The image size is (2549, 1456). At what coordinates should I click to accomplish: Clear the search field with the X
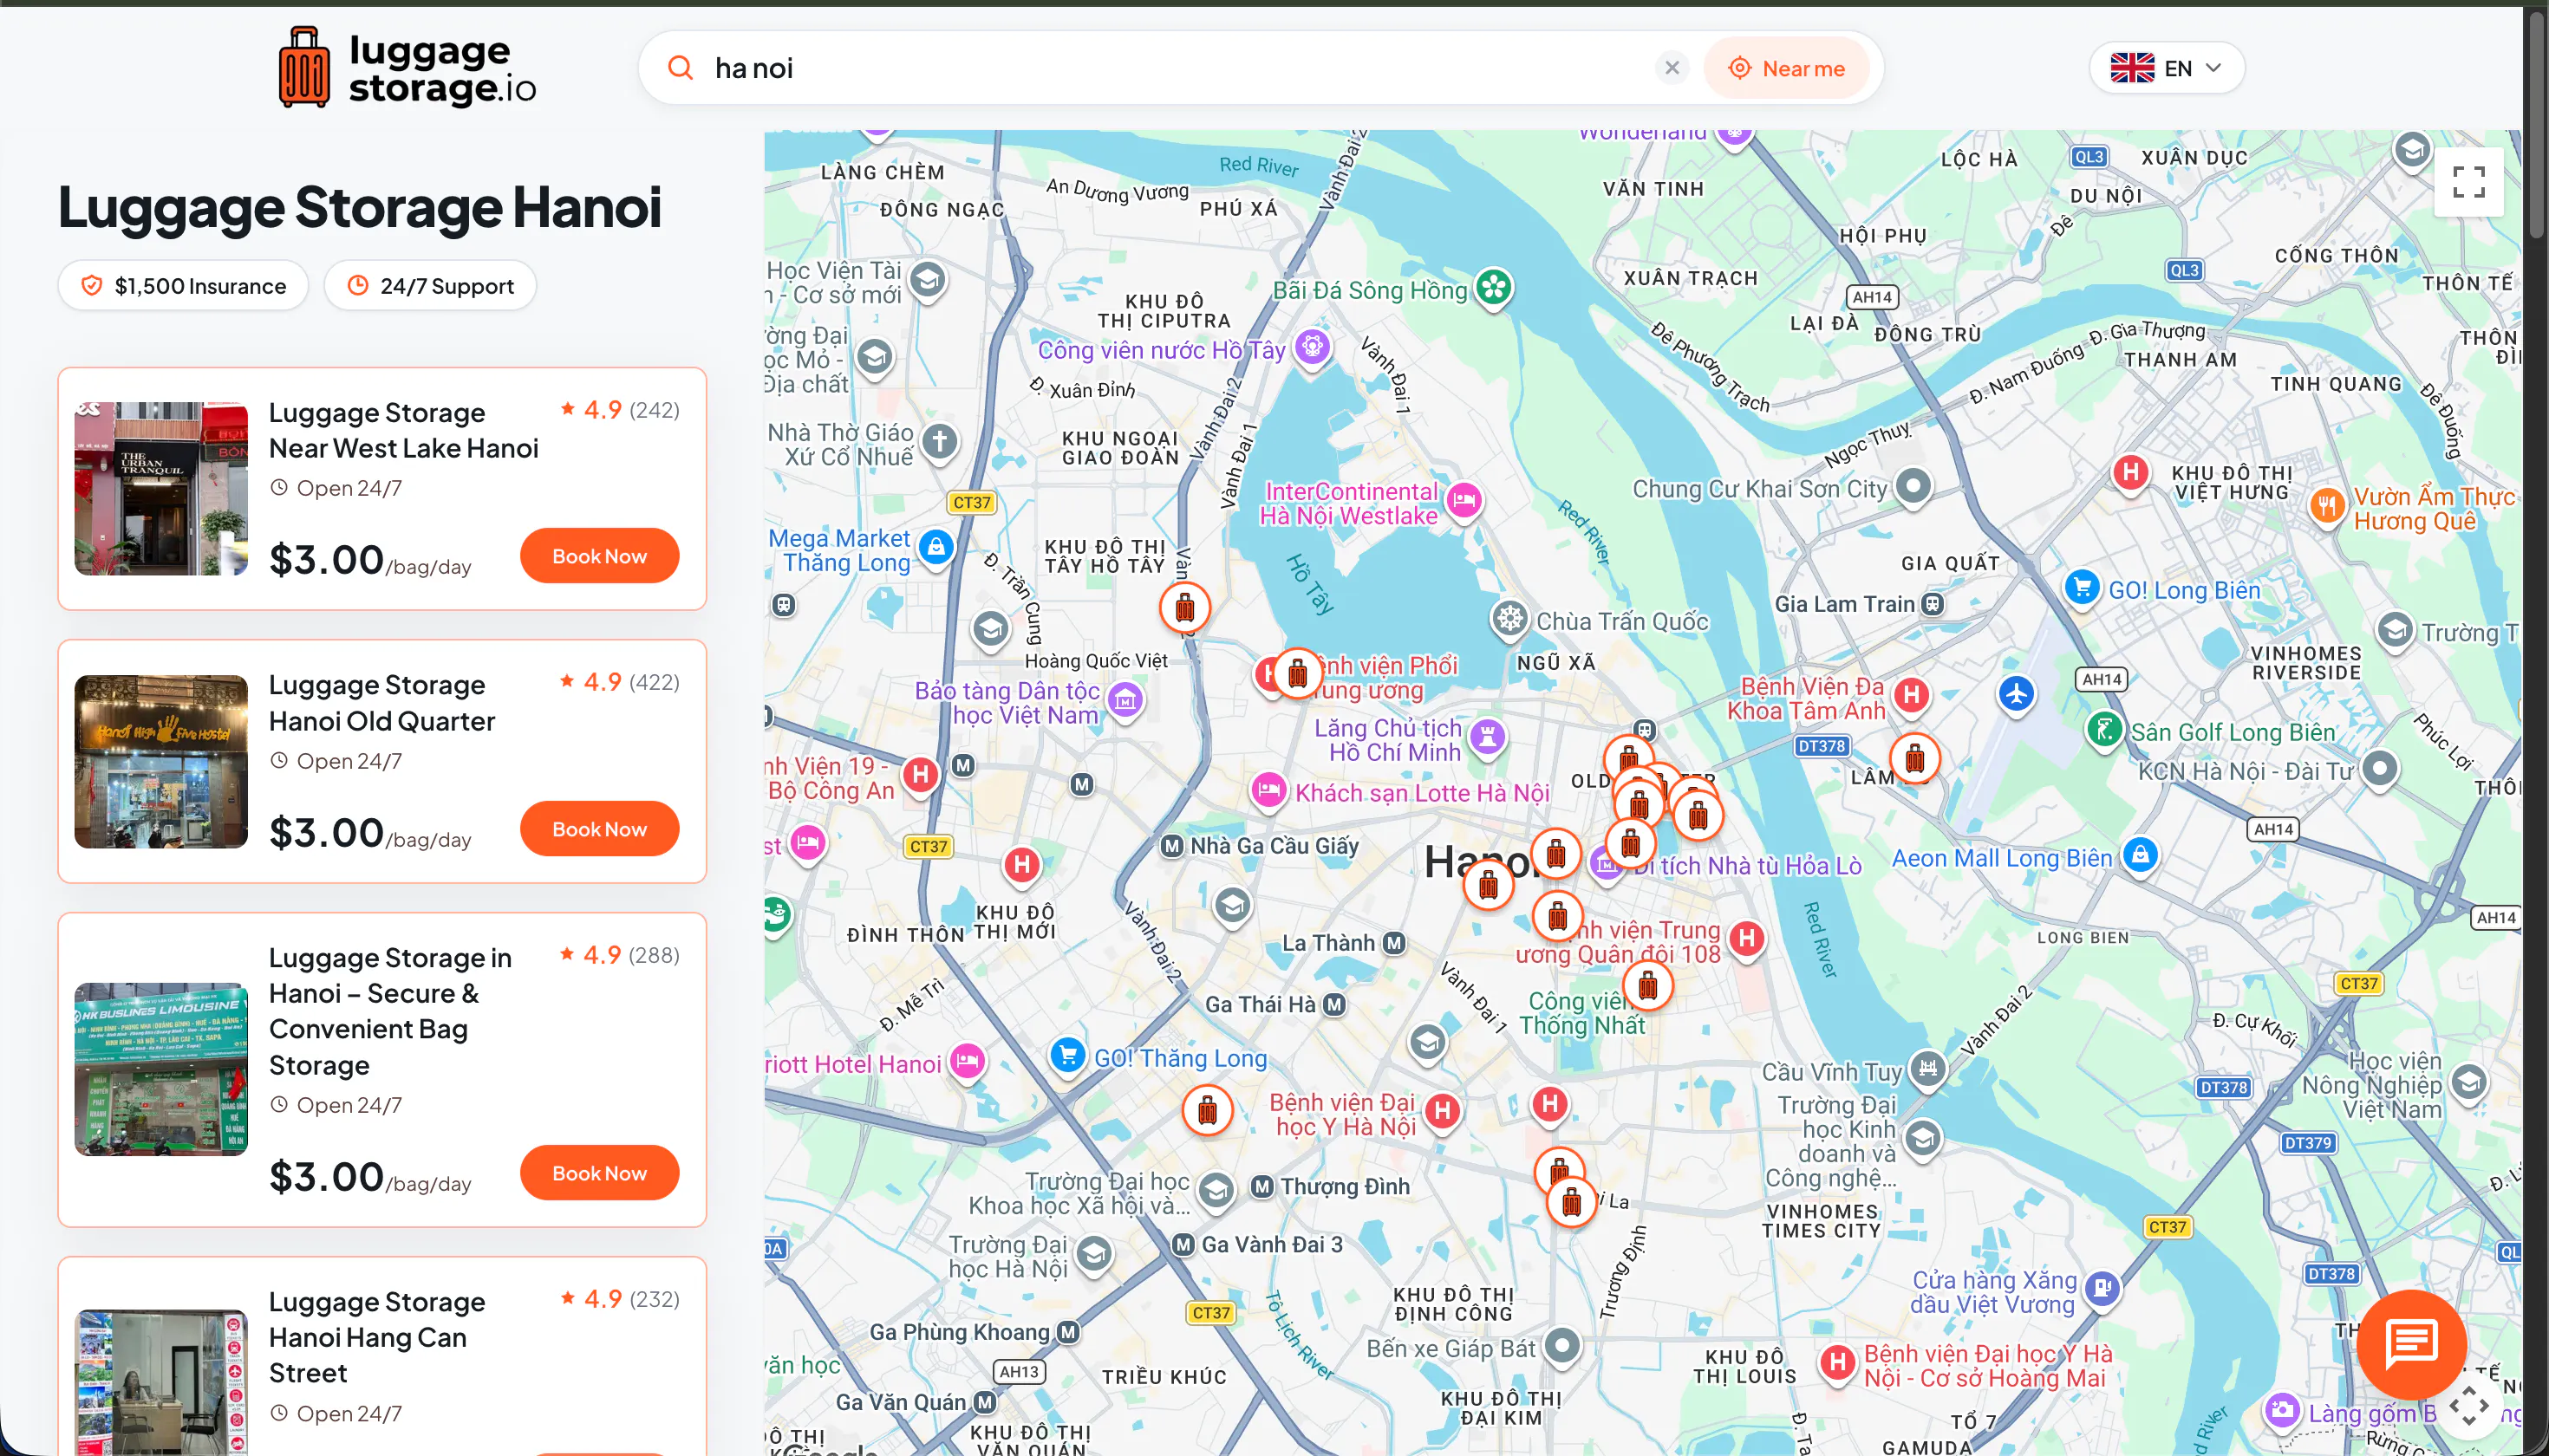[x=1672, y=68]
